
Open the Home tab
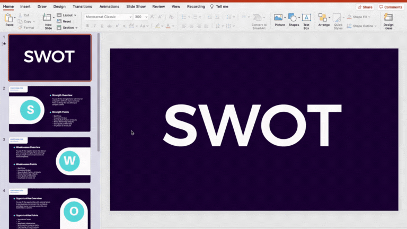click(x=8, y=6)
